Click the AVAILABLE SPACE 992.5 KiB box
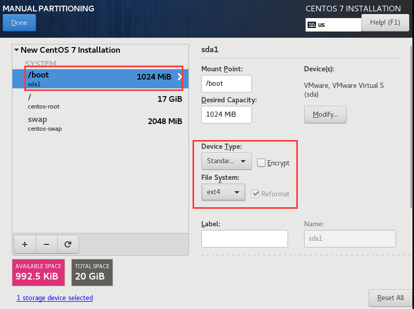The image size is (414, 309). tap(39, 272)
